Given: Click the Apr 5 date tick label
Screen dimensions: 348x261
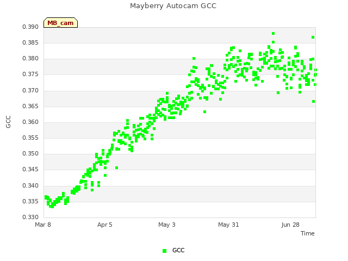Looking at the screenshot, I should click(x=105, y=225).
